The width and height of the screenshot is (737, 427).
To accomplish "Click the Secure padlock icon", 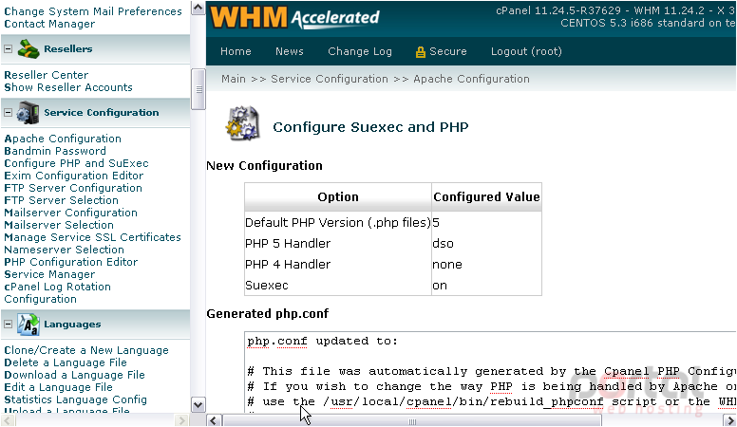I will point(420,52).
